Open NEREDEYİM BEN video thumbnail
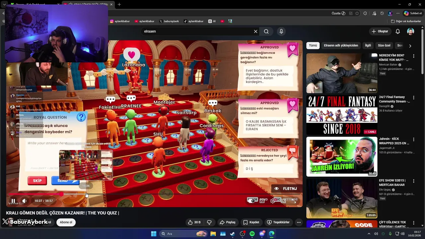 point(342,73)
